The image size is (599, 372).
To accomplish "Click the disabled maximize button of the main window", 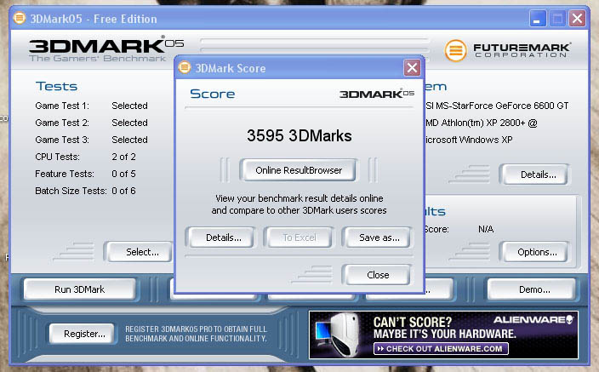I will tap(557, 19).
